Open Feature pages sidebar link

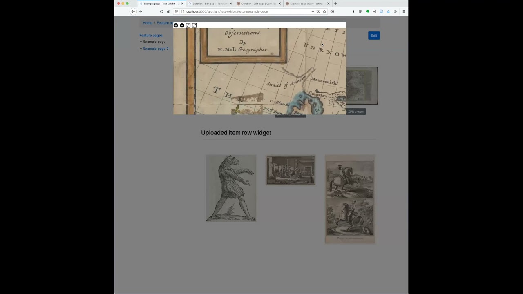coord(151,35)
